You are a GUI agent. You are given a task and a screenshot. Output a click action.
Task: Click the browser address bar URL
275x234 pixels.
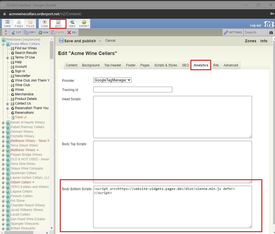tap(45, 14)
